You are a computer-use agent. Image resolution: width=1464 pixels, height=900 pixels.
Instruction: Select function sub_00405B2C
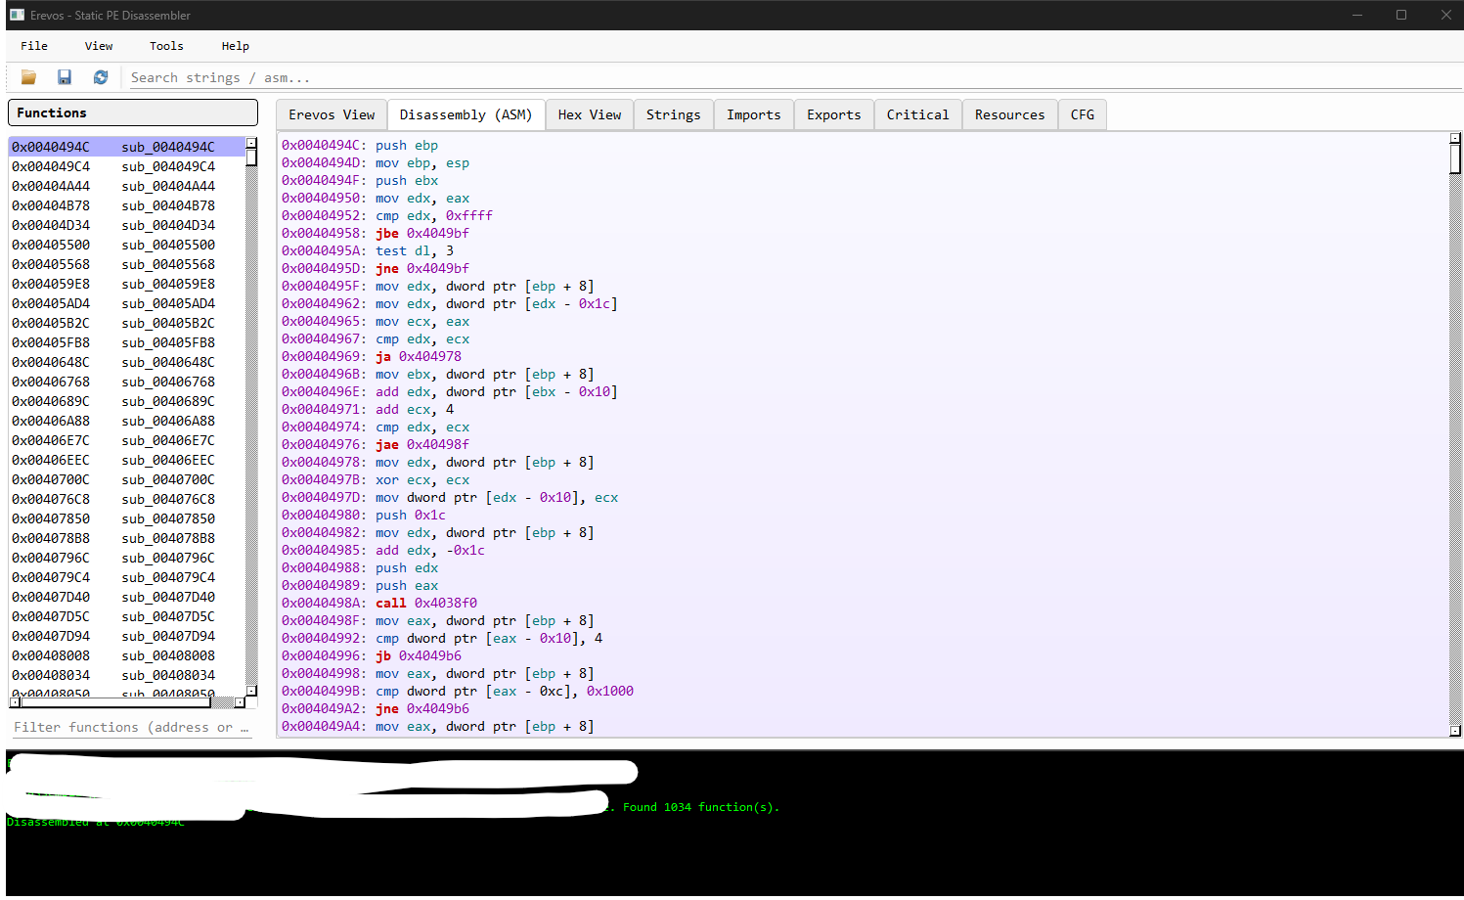click(x=127, y=323)
